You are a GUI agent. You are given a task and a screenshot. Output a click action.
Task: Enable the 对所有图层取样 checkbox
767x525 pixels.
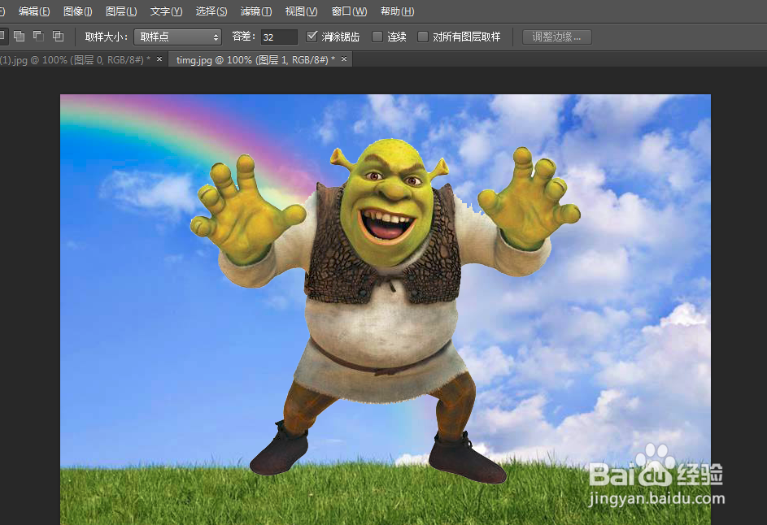pyautogui.click(x=423, y=37)
